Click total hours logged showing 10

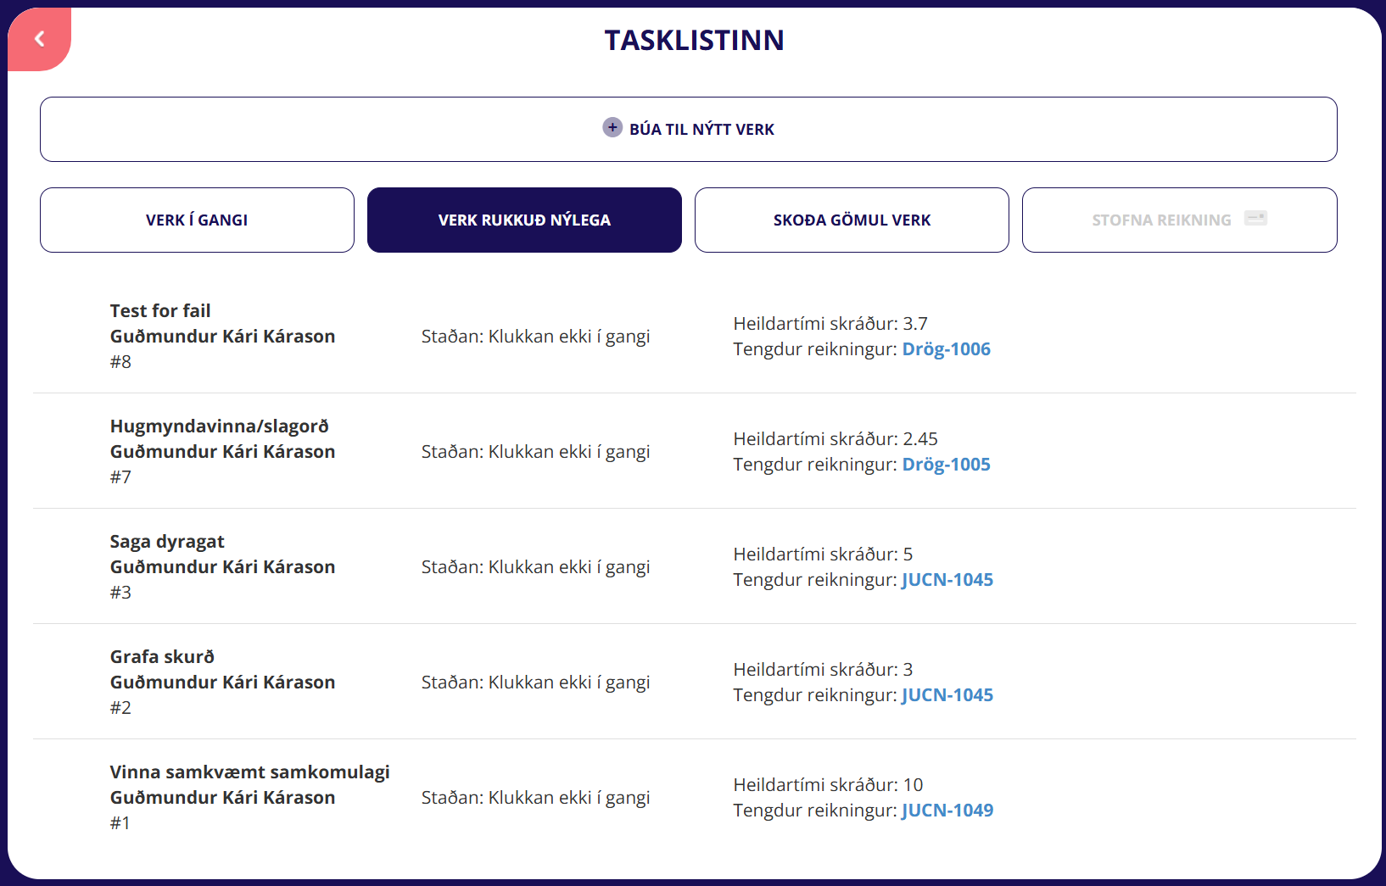[x=828, y=785]
